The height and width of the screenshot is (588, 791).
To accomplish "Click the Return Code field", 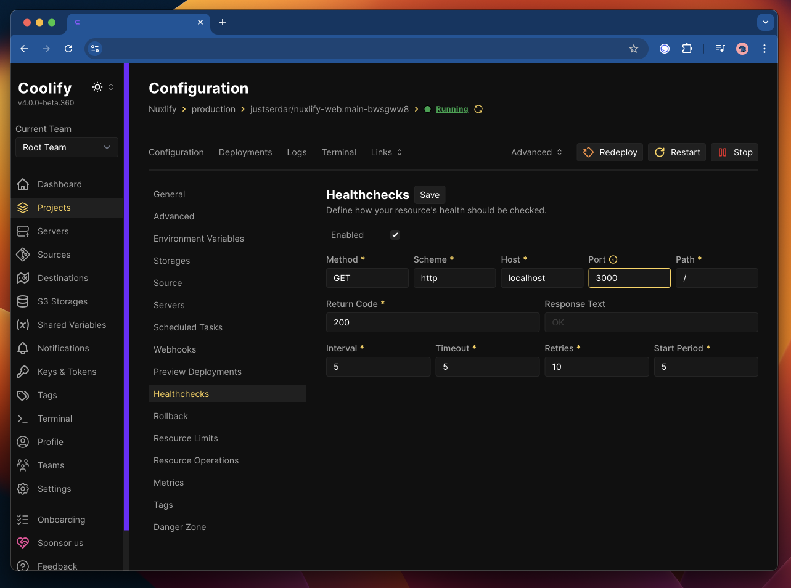I will pos(433,322).
